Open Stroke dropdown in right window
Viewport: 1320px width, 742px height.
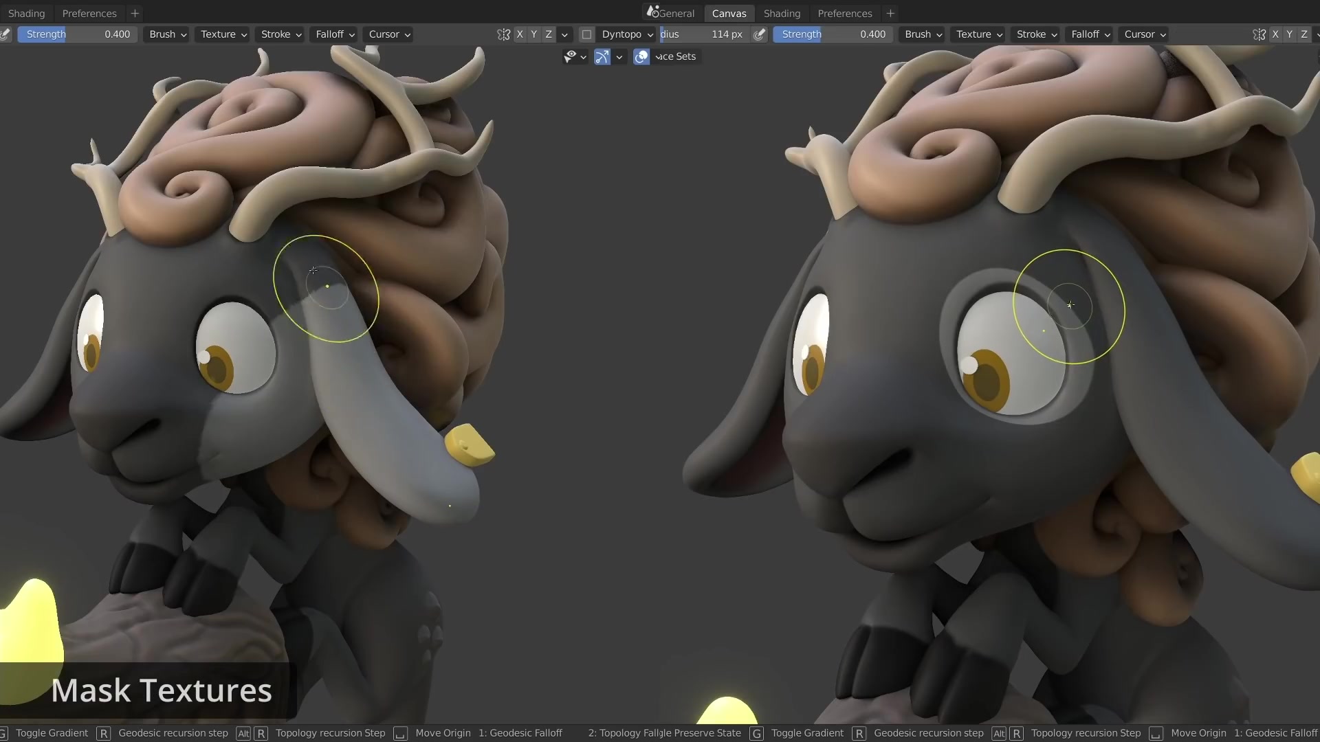click(x=1036, y=34)
